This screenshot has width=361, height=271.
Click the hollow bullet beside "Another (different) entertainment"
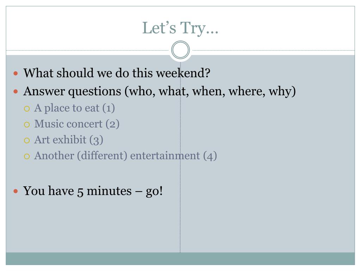click(x=27, y=156)
